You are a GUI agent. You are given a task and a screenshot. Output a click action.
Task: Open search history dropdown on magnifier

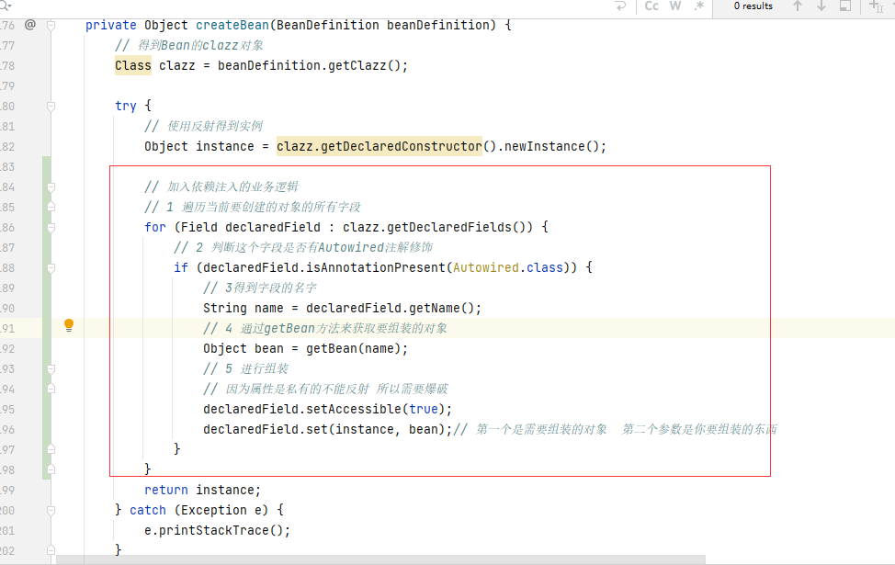[7, 6]
